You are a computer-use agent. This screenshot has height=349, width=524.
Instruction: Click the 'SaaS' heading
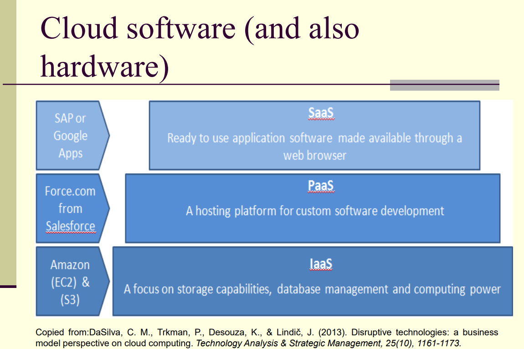[x=321, y=113]
